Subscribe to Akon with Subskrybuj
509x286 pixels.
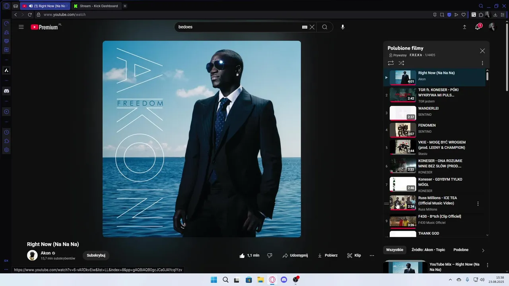[96, 255]
